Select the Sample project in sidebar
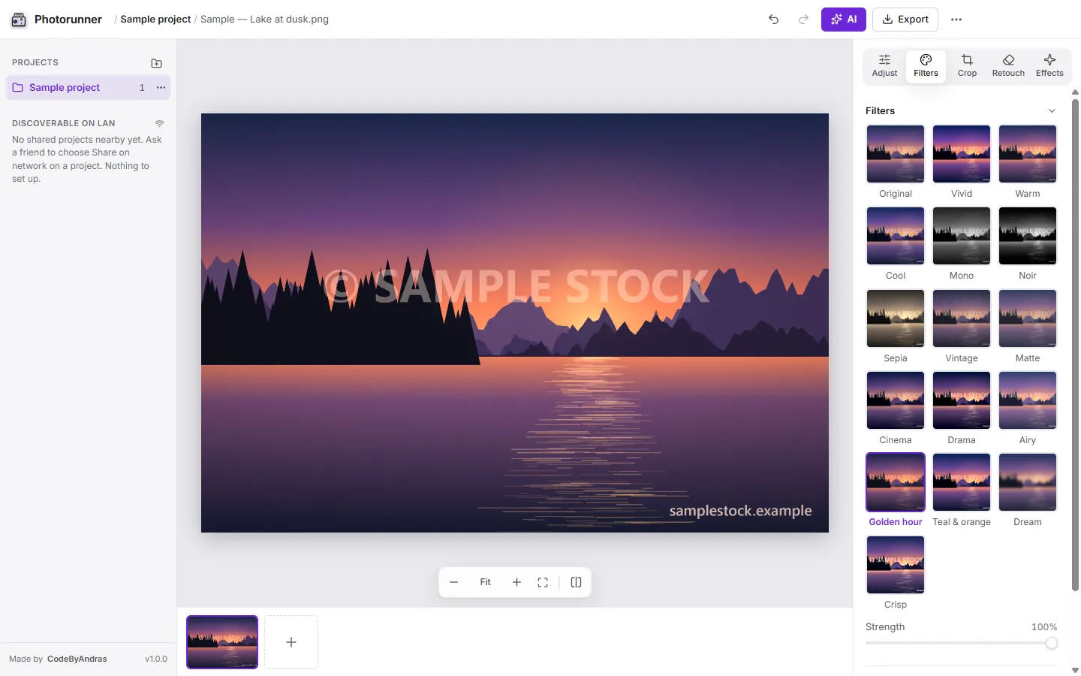This screenshot has height=676, width=1081. (88, 88)
